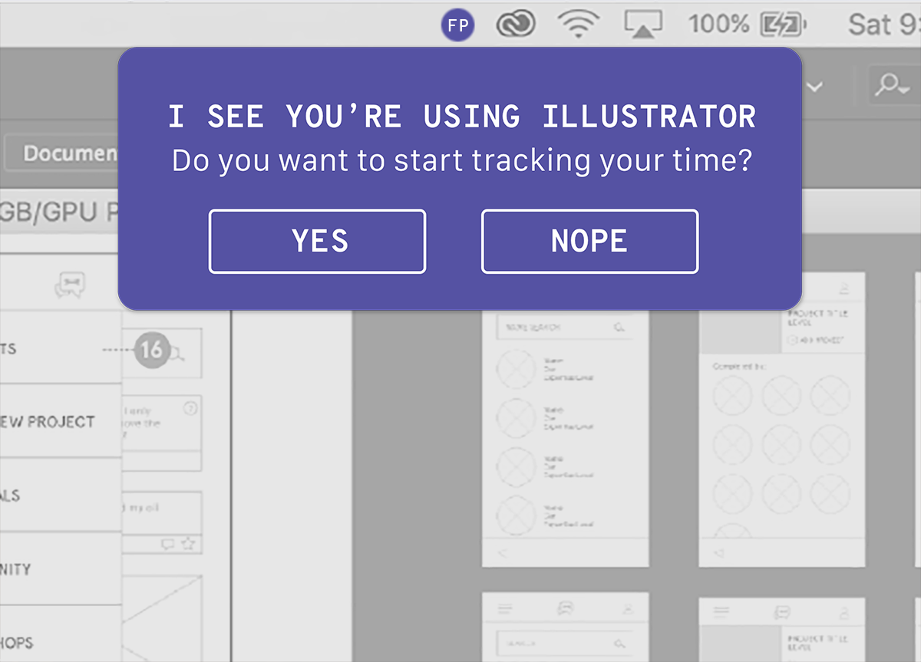This screenshot has width=921, height=662.
Task: Click the NOPE button in the popup
Action: click(x=589, y=241)
